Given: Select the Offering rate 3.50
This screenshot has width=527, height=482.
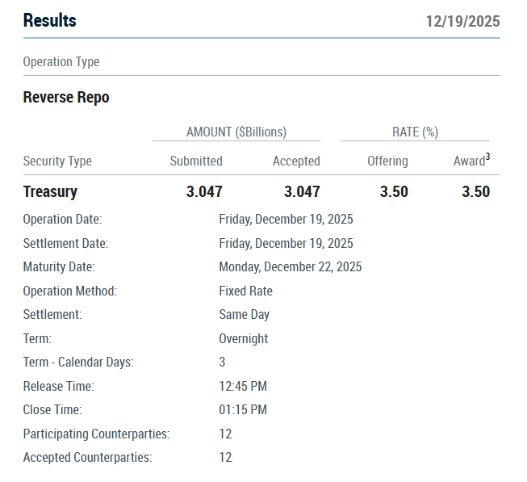Looking at the screenshot, I should 394,191.
